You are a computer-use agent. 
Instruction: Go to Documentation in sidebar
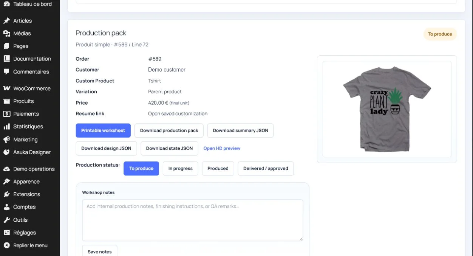point(32,59)
